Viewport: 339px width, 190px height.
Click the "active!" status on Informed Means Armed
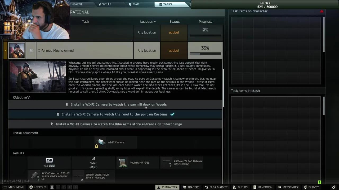click(x=174, y=50)
